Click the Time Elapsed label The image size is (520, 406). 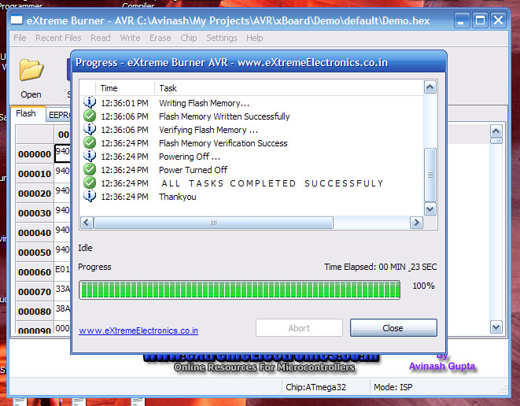point(381,267)
